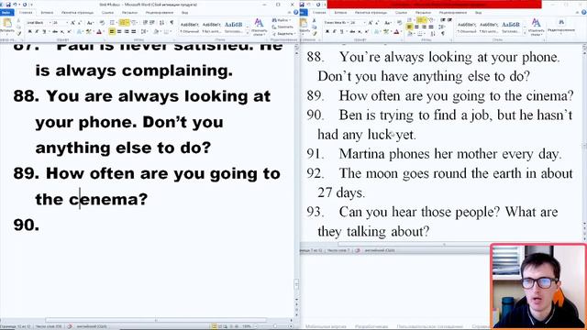Viewport: 587px width, 330px height.
Task: Open Вставка tab in left Word window
Action: click(x=47, y=12)
